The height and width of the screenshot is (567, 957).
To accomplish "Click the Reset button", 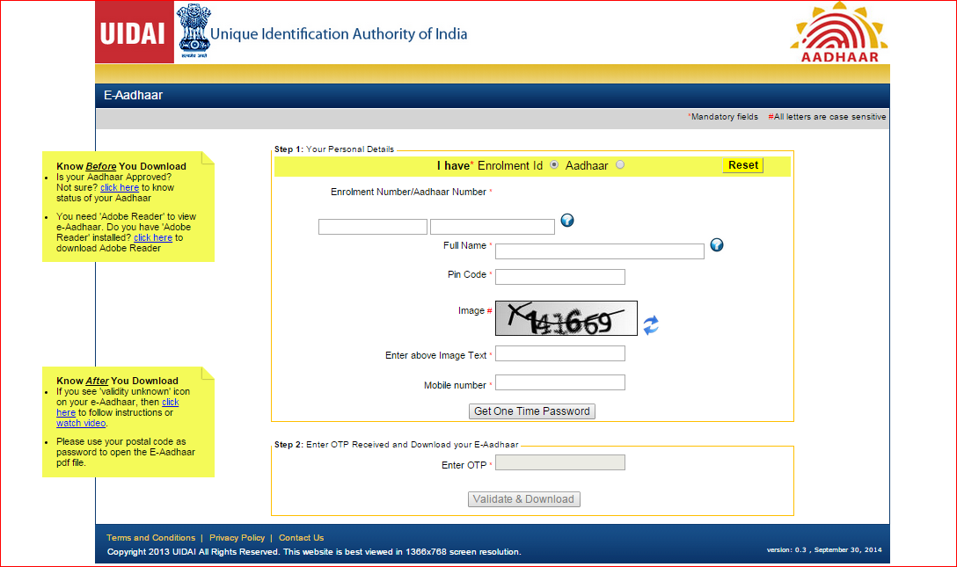I will 742,165.
